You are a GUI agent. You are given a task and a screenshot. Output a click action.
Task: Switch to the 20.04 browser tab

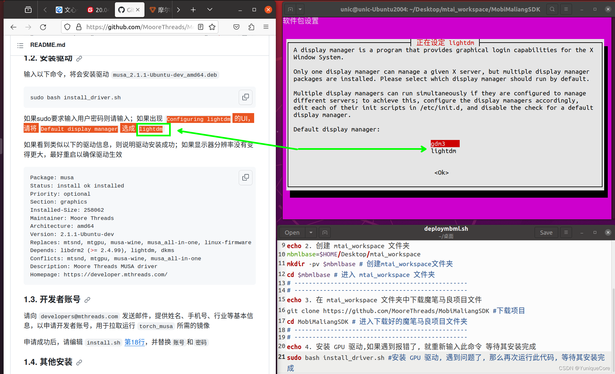[98, 10]
